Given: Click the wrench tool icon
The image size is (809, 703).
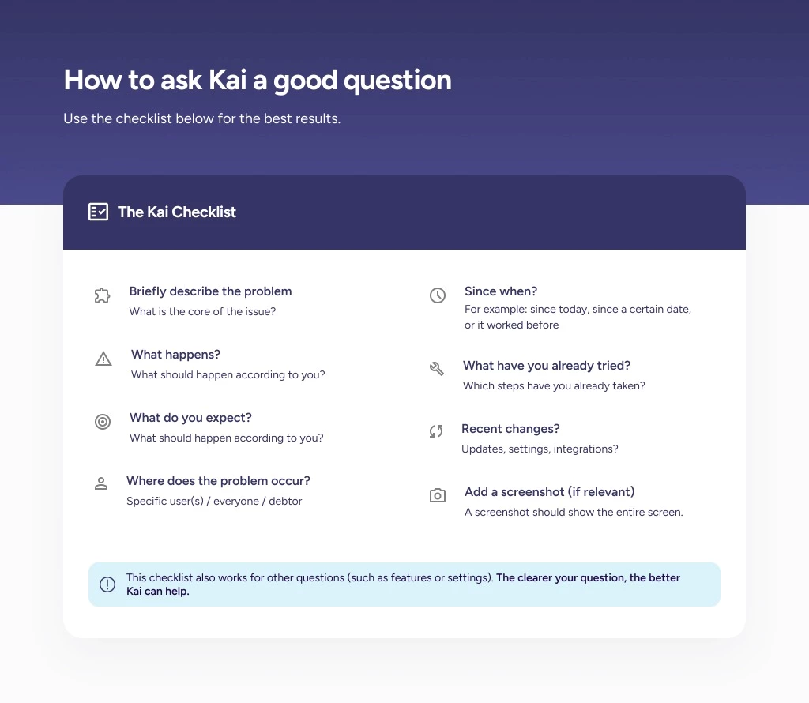Looking at the screenshot, I should [437, 369].
